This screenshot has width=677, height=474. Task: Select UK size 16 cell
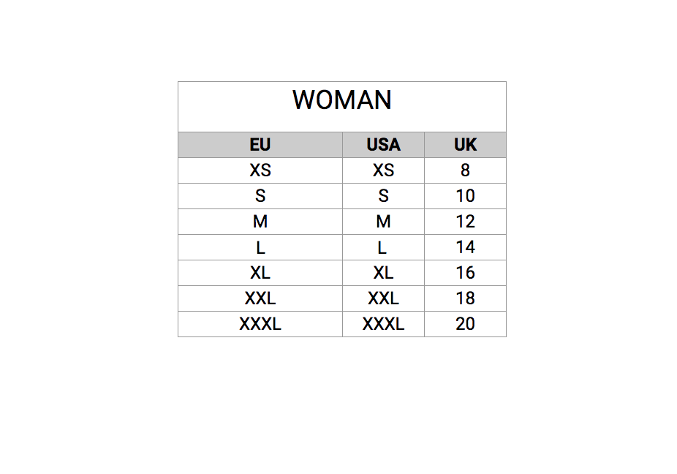click(x=465, y=273)
